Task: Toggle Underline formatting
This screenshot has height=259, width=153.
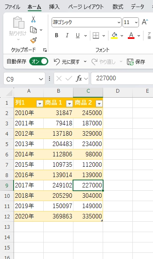Action: tap(78, 35)
